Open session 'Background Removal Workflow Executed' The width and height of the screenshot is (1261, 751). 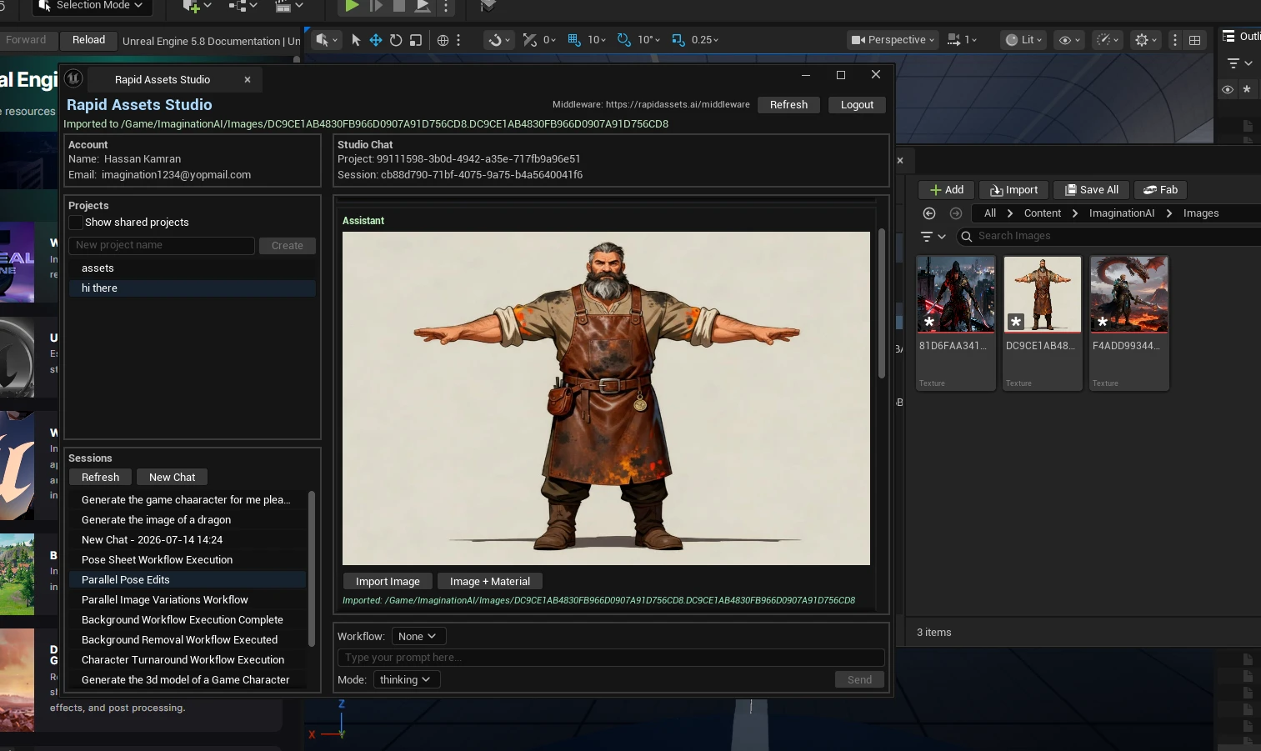(x=188, y=640)
